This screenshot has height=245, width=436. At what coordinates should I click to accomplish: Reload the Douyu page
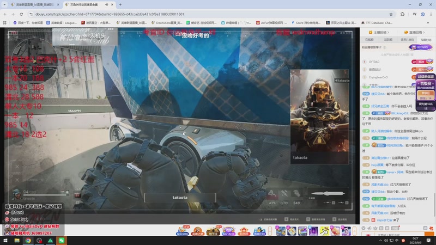[x=21, y=14]
